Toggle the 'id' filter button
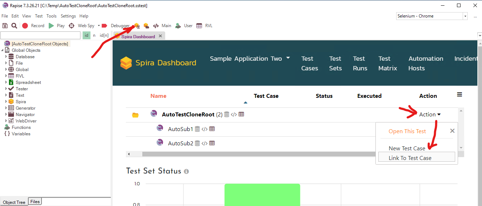Image resolution: width=482 pixels, height=206 pixels. [87, 35]
